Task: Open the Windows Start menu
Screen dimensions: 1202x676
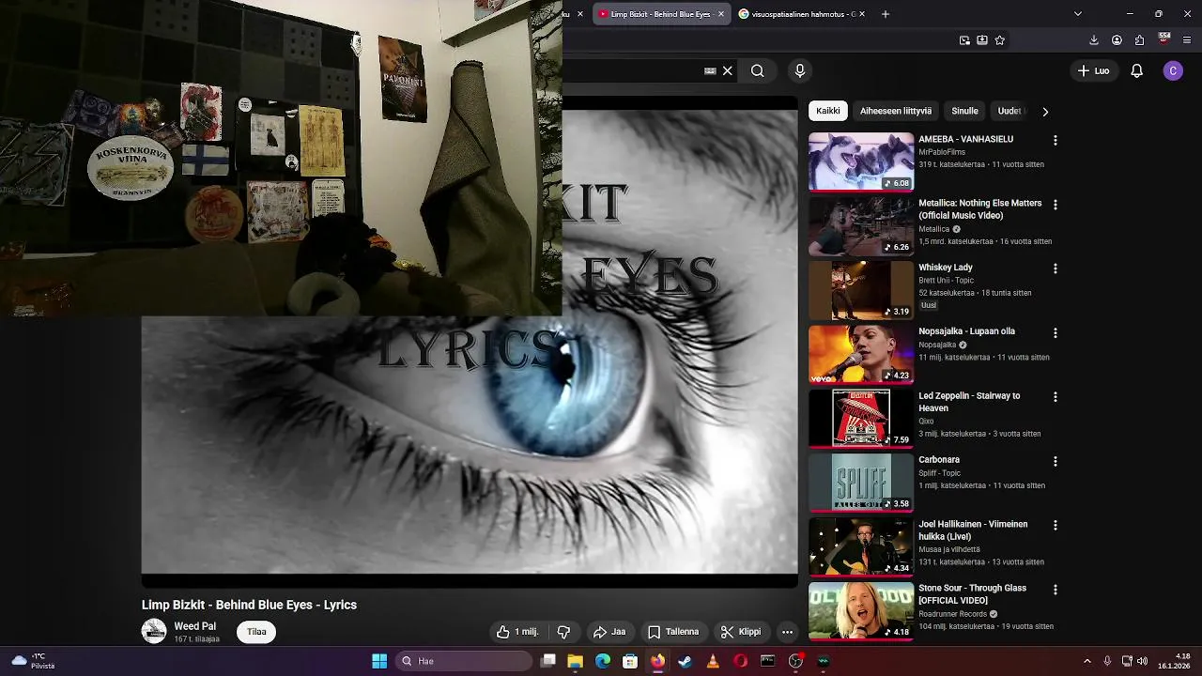Action: point(379,661)
